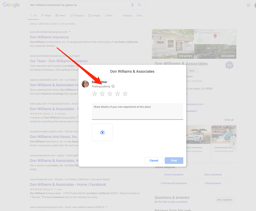256x211 pixels.
Task: Switch to the Shopping tab
Action: click(77, 16)
